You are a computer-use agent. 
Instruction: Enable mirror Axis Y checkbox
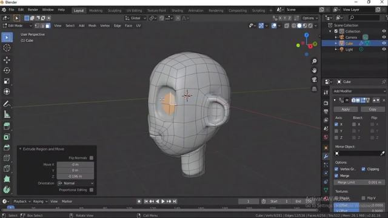[336, 131]
